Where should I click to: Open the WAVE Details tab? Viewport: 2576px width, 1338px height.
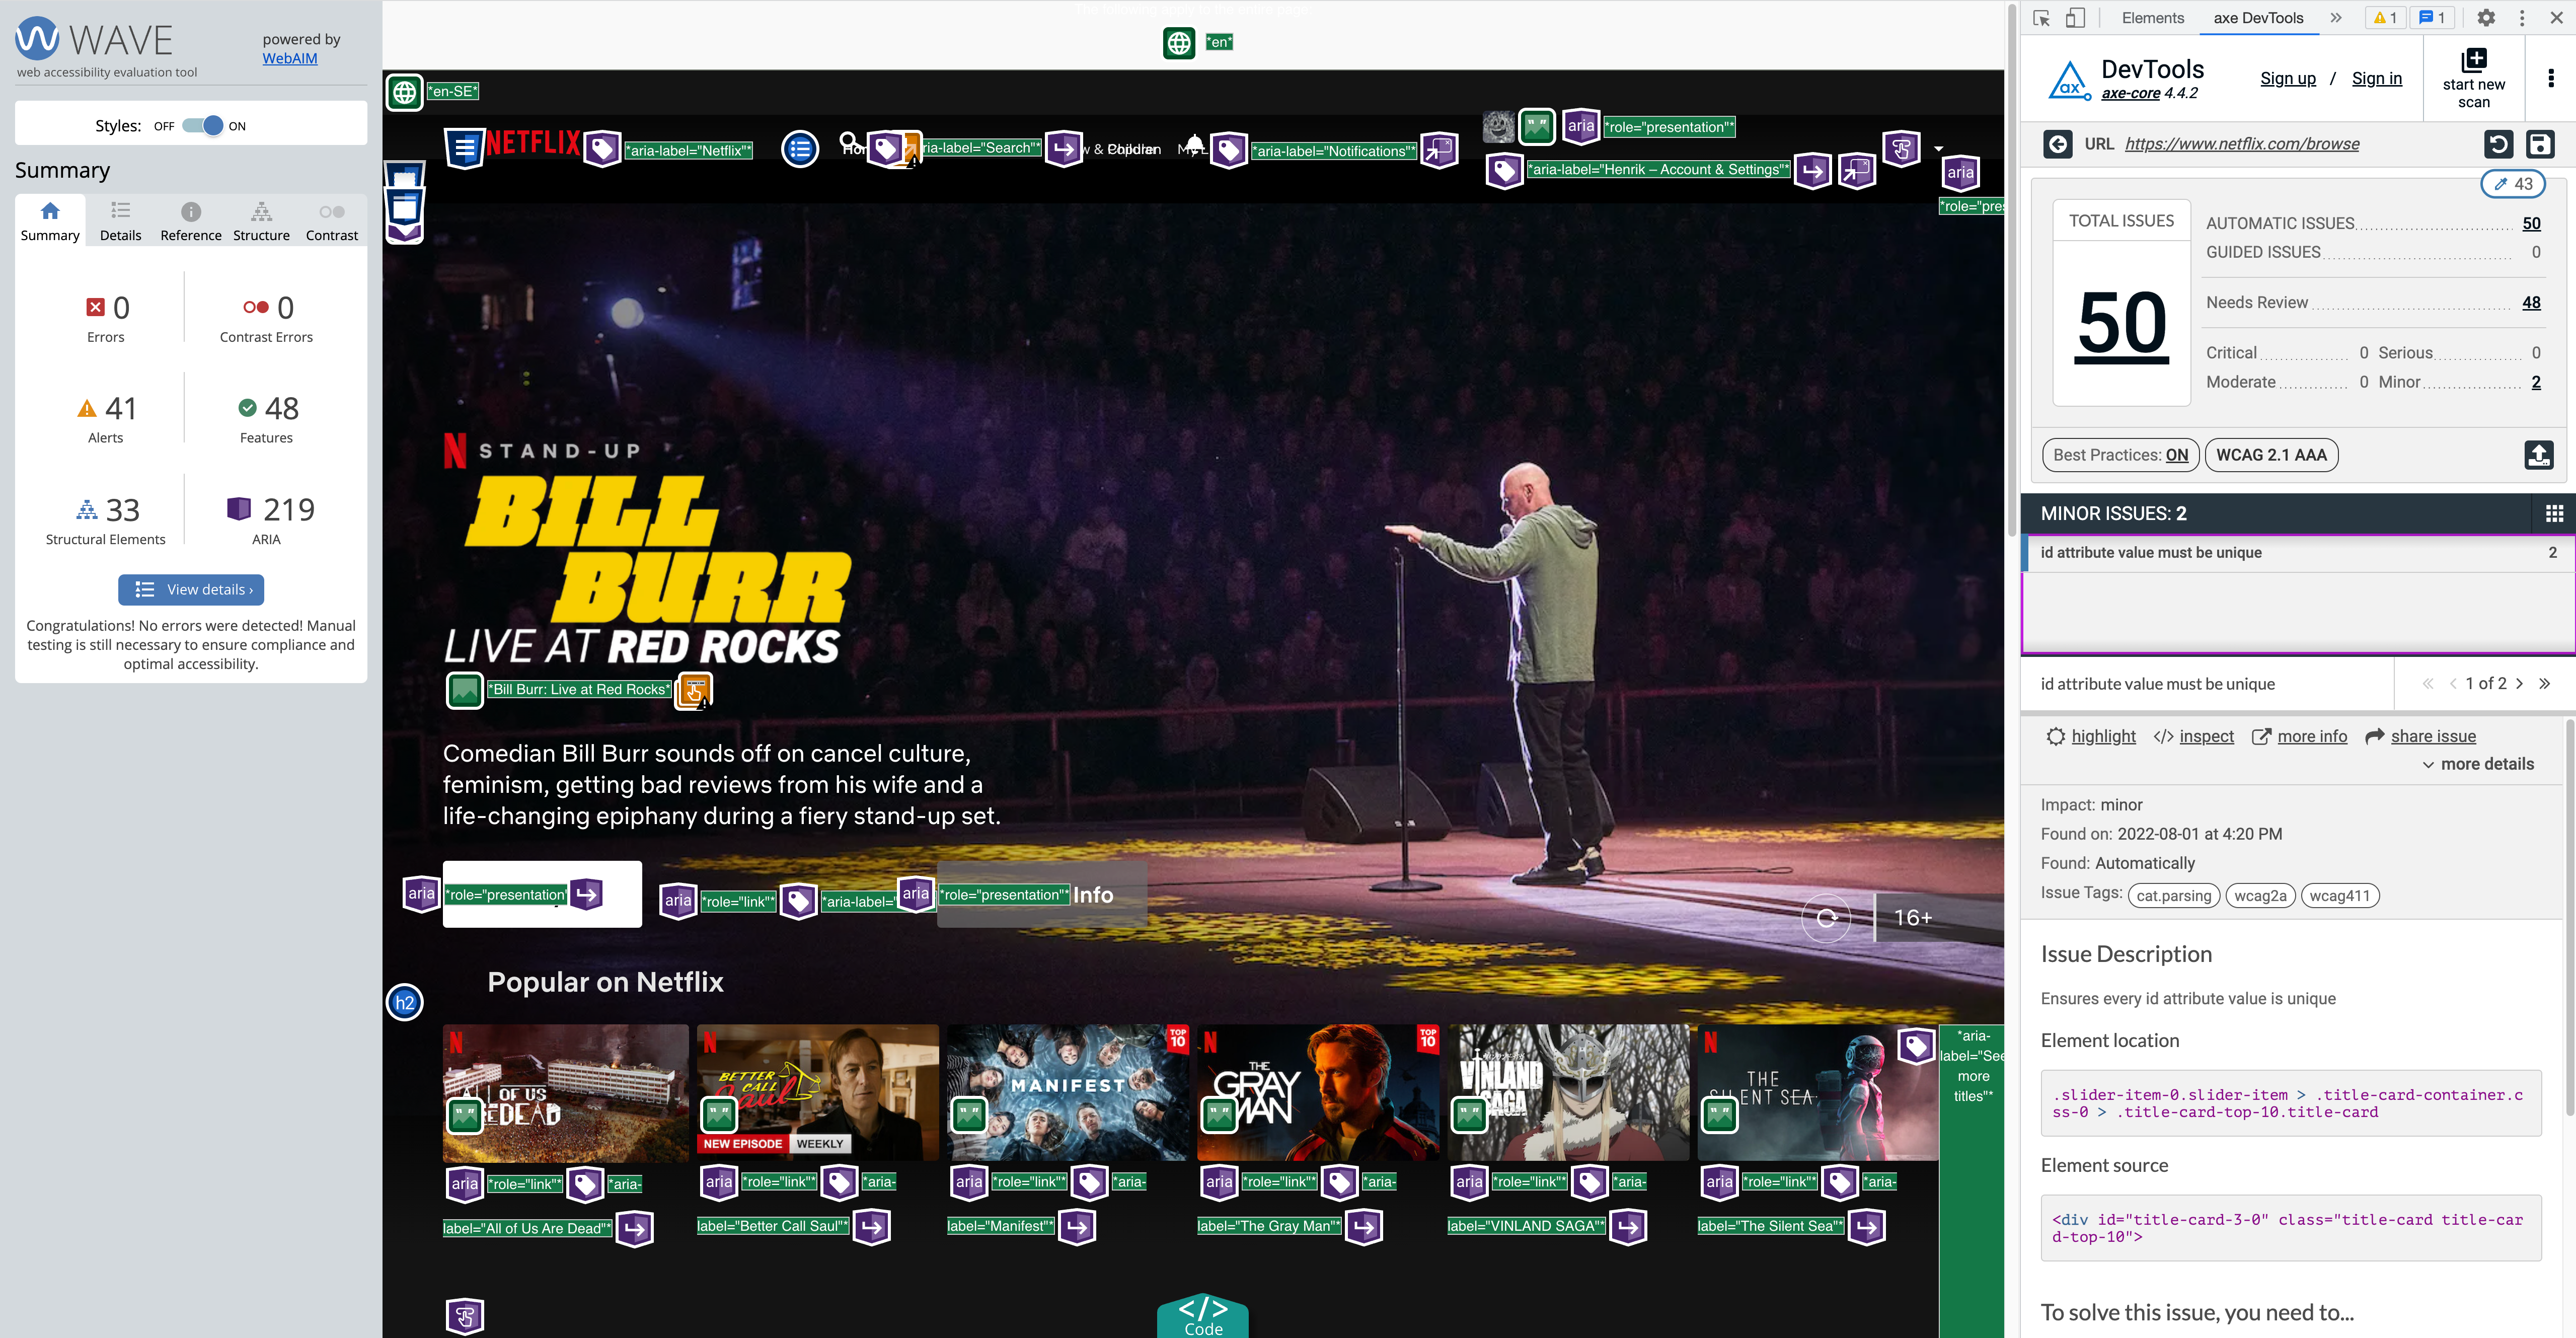click(x=120, y=221)
